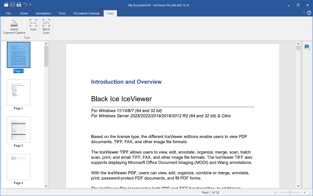The image size is (313, 196).
Task: Minimize the IceViewer Pro window
Action: [x=288, y=5]
